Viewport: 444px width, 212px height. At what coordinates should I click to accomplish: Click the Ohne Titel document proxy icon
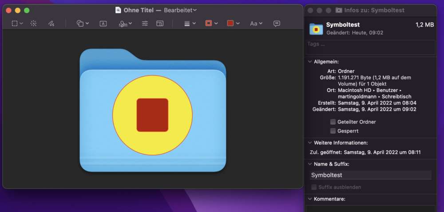[118, 10]
